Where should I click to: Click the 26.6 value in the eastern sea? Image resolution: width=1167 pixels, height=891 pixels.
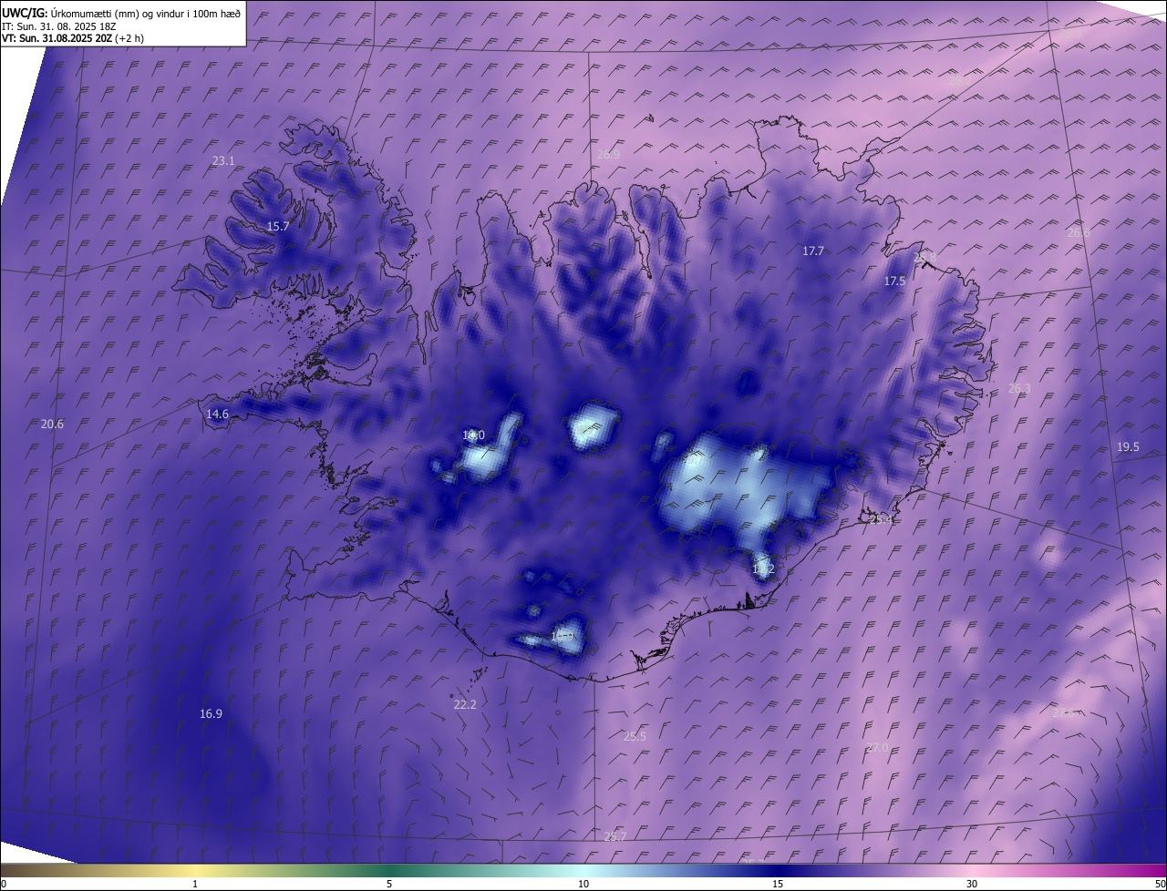coord(1079,232)
